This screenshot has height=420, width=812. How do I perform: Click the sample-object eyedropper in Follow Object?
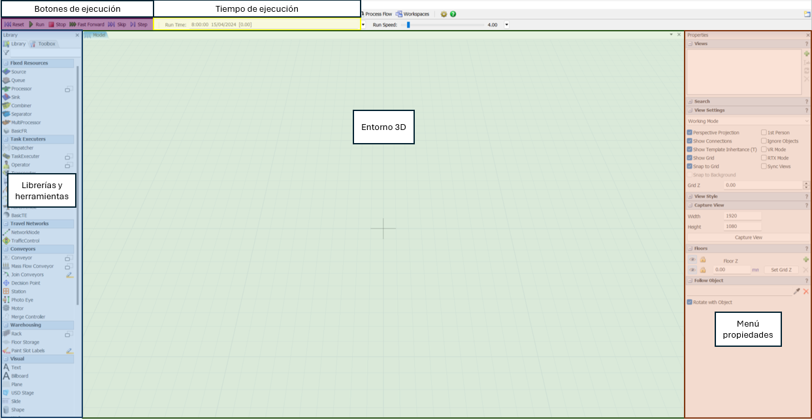click(796, 291)
